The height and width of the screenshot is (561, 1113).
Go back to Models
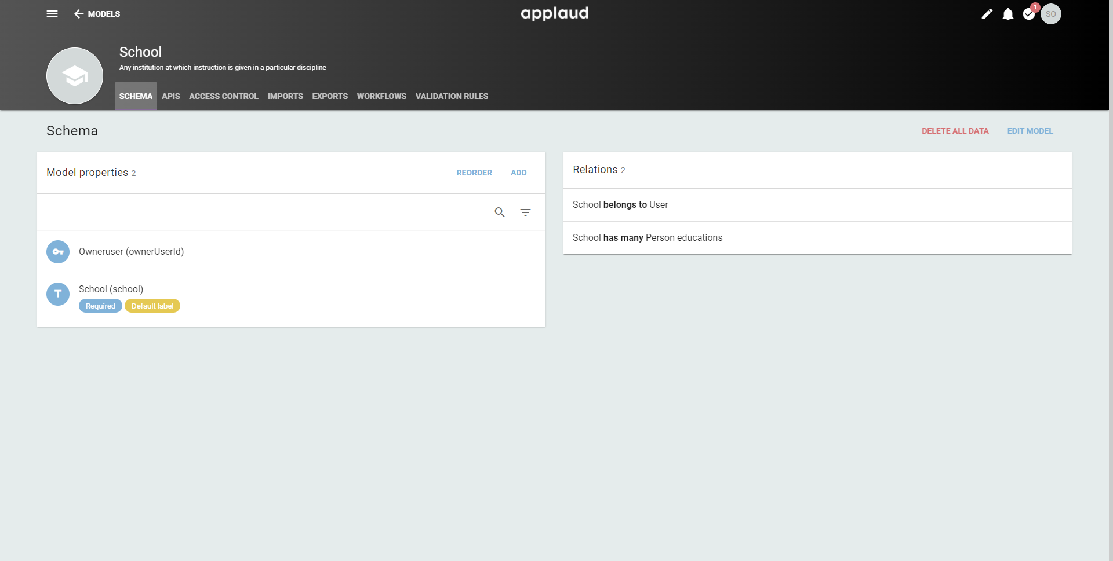tap(97, 14)
